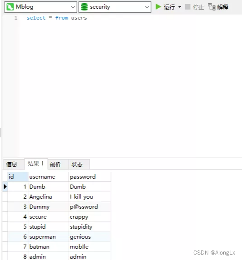The width and height of the screenshot is (242, 260).
Task: Click the password column header
Action: click(x=90, y=177)
